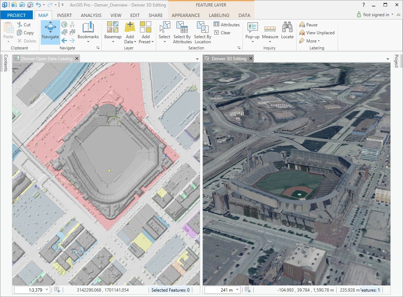Activate the Denver Open Data Catalog view tab
This screenshot has width=403, height=297.
47,58
